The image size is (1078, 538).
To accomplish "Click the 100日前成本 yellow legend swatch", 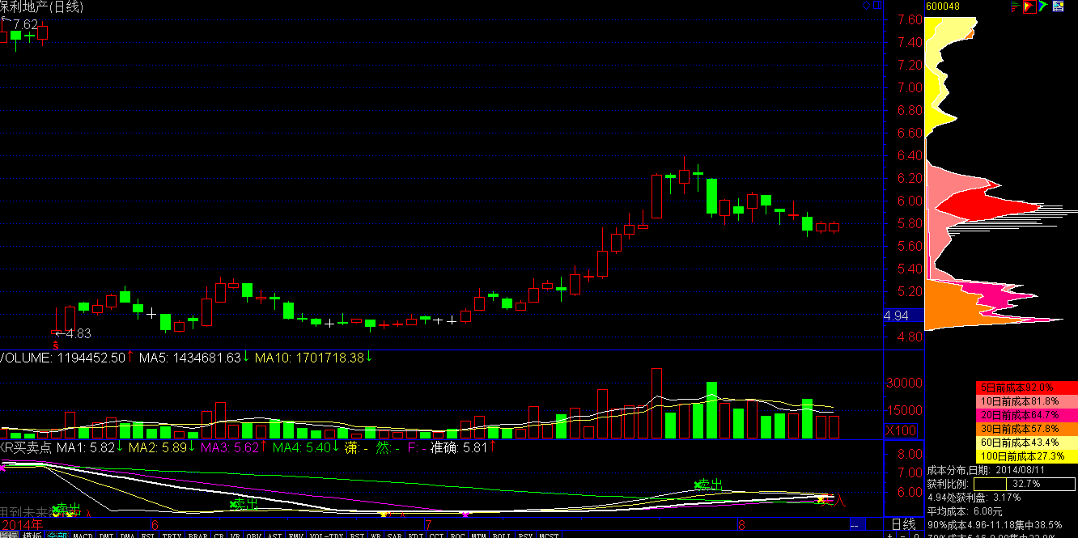I will pyautogui.click(x=1025, y=456).
